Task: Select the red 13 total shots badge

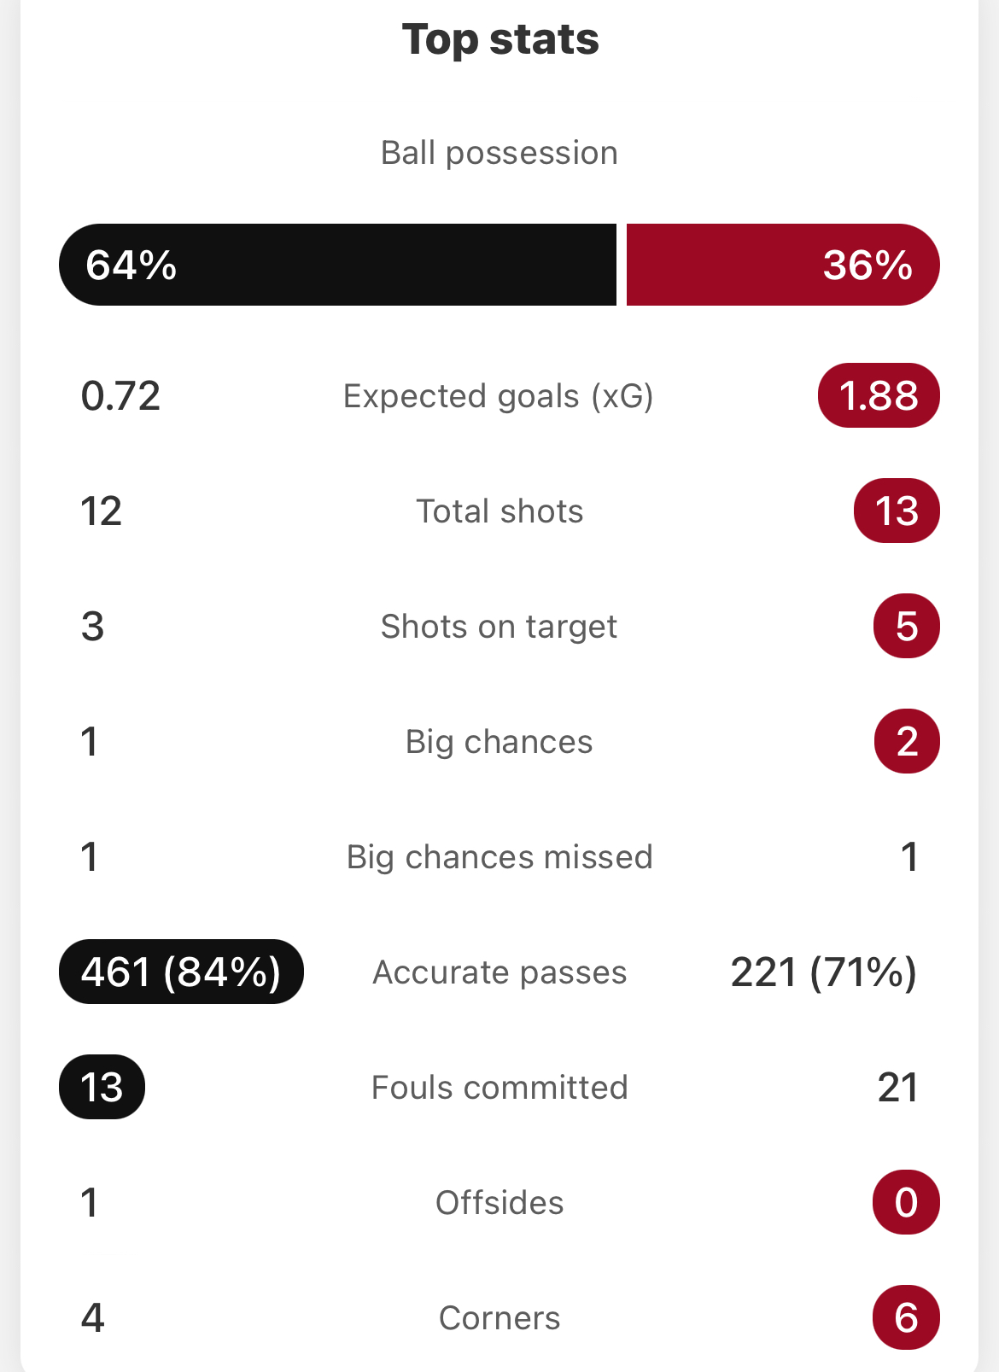Action: (897, 511)
